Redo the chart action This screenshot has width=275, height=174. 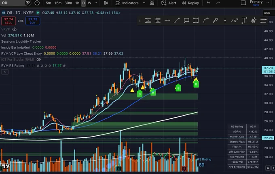(218, 3)
